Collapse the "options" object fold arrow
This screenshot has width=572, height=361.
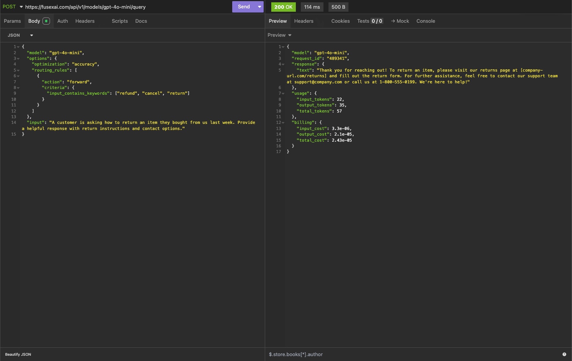coord(18,59)
